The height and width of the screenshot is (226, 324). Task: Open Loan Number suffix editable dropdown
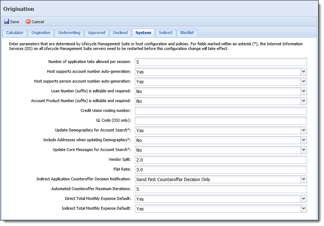303,91
